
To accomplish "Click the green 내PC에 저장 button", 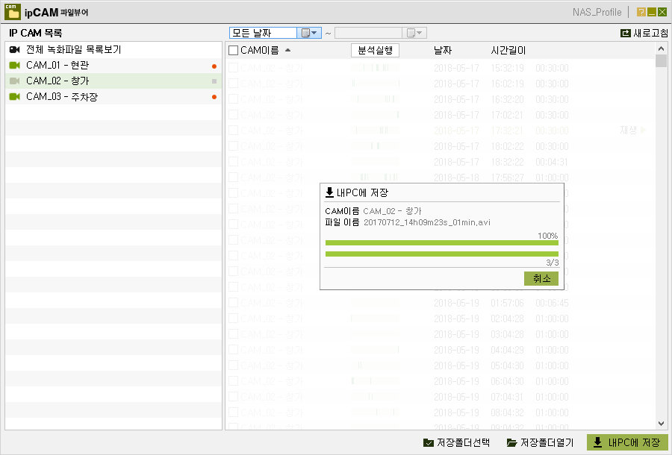I will [627, 442].
